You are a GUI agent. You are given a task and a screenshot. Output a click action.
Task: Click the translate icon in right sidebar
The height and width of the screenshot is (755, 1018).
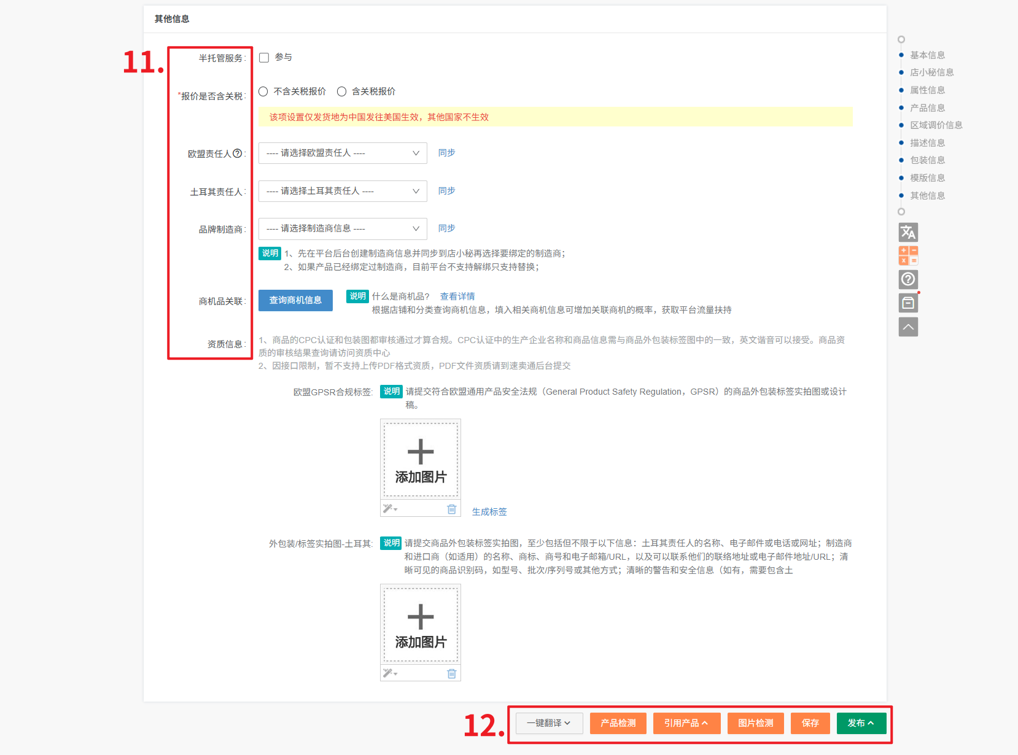tap(908, 232)
